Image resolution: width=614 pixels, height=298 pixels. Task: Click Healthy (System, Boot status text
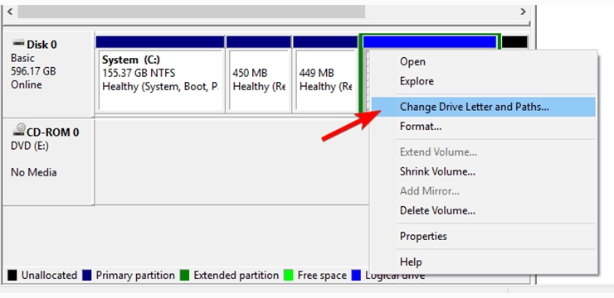pos(160,86)
